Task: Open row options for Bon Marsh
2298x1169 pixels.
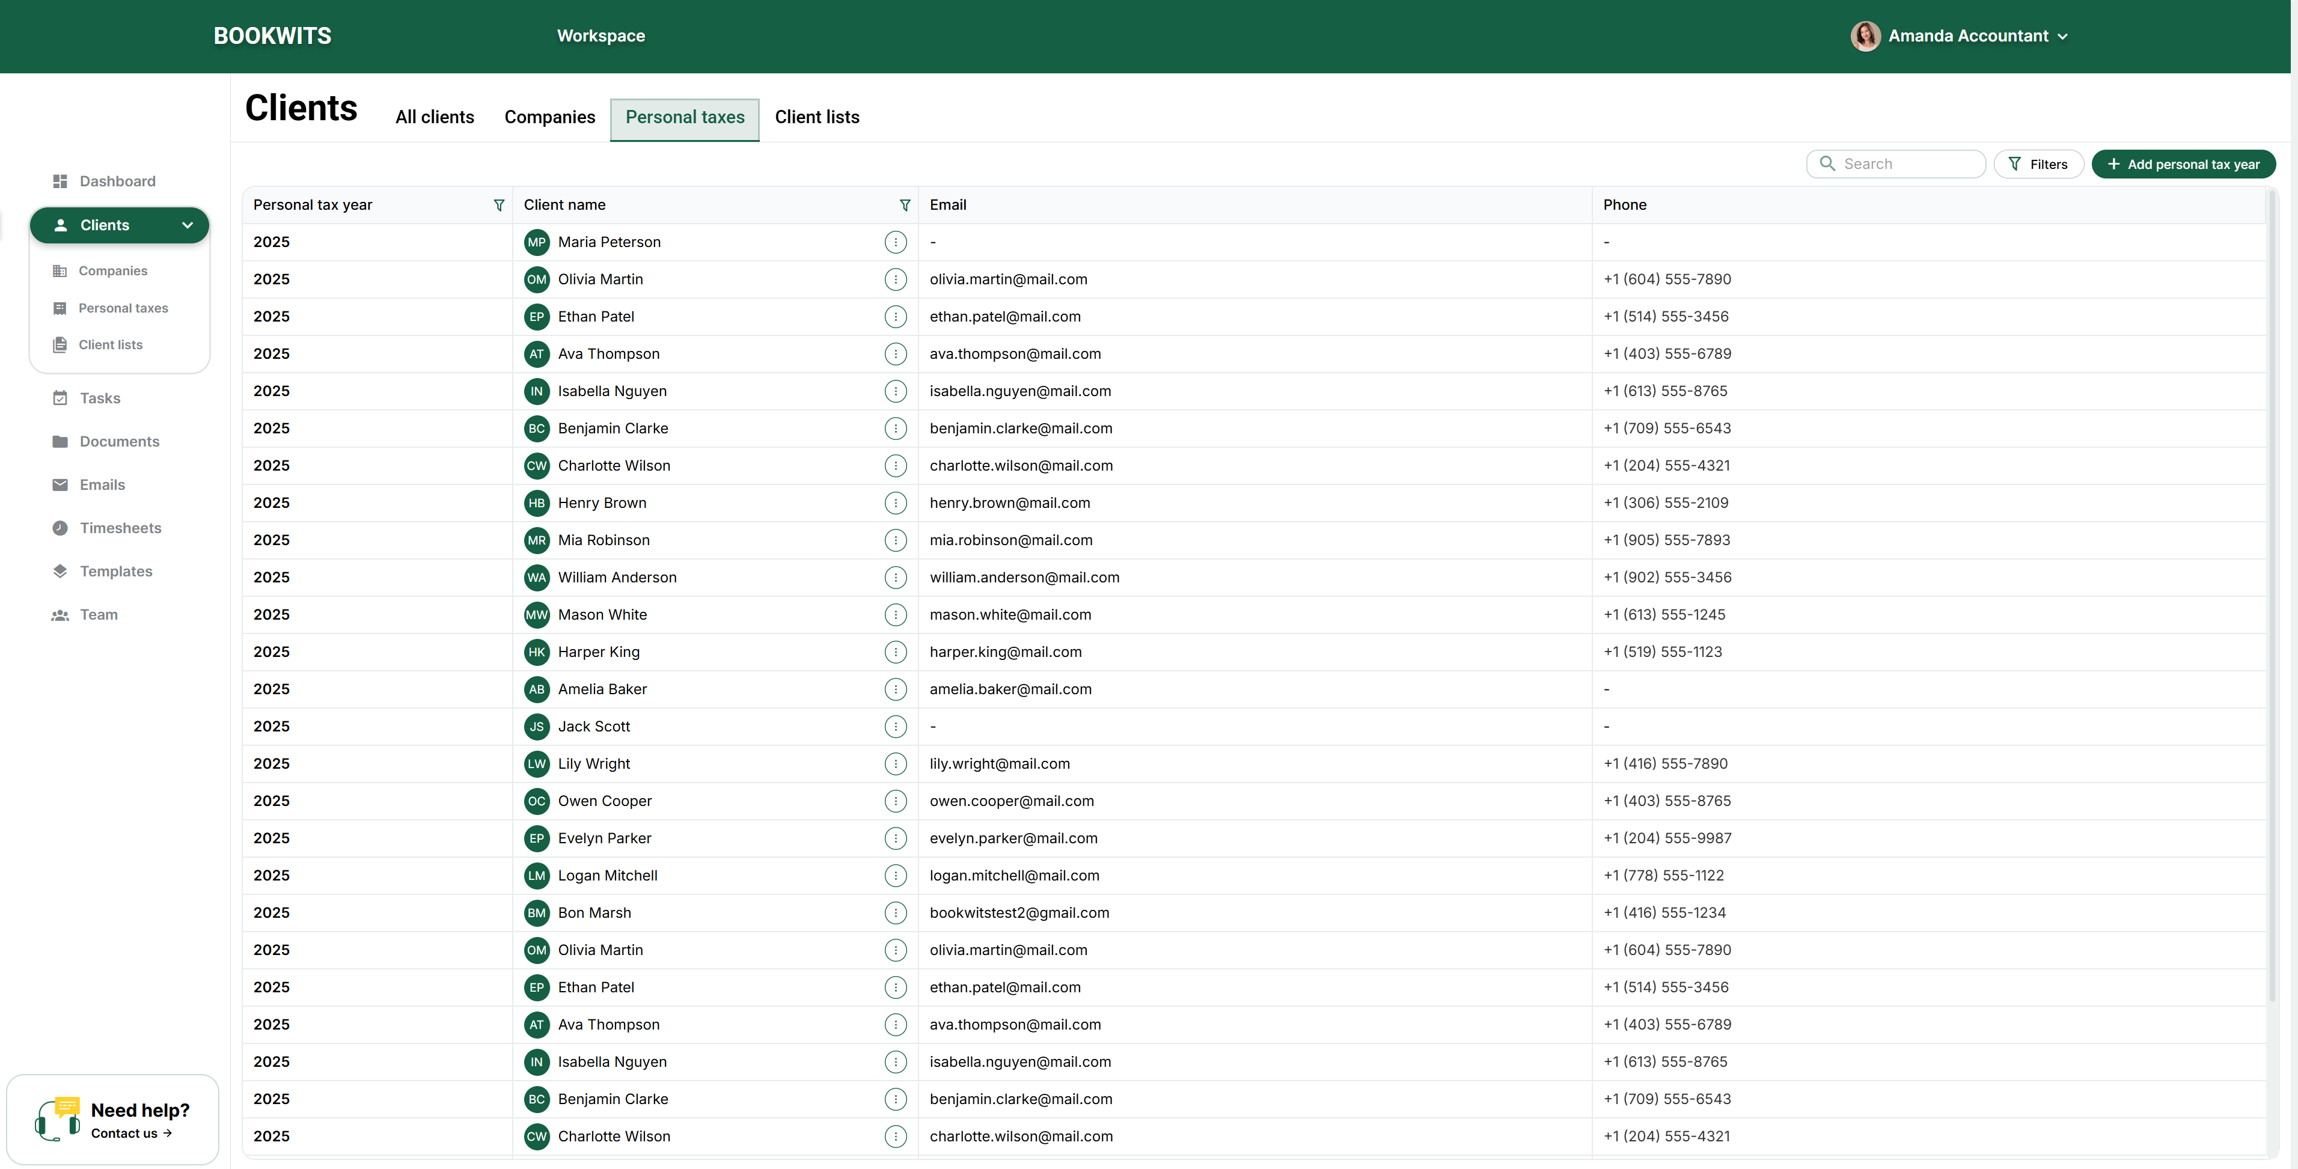Action: pos(896,913)
